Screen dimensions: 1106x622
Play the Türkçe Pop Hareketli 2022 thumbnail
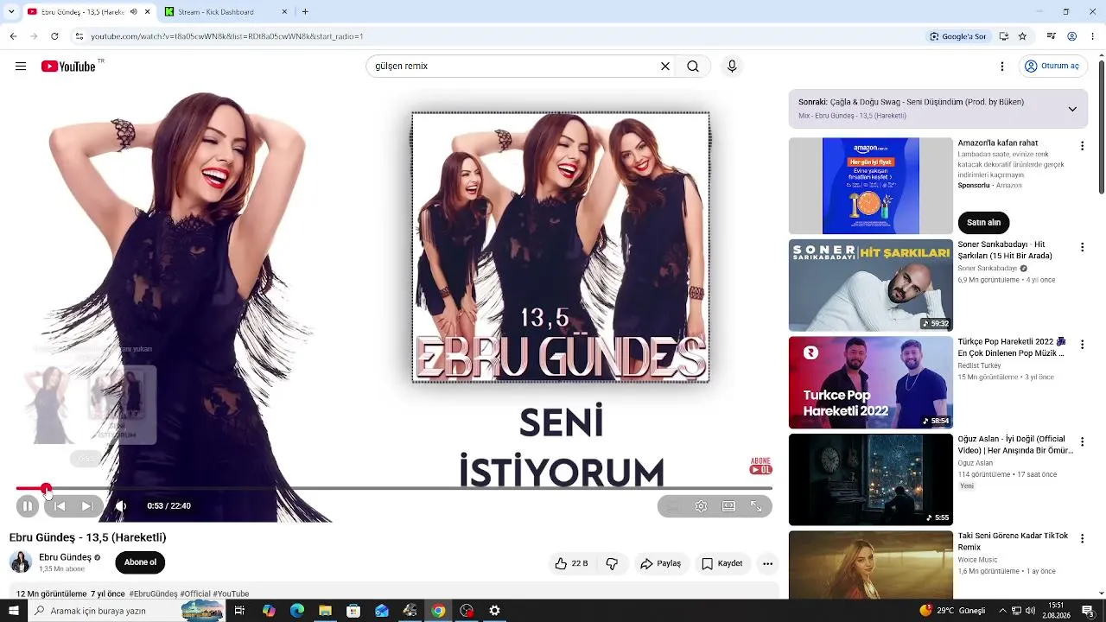871,383
